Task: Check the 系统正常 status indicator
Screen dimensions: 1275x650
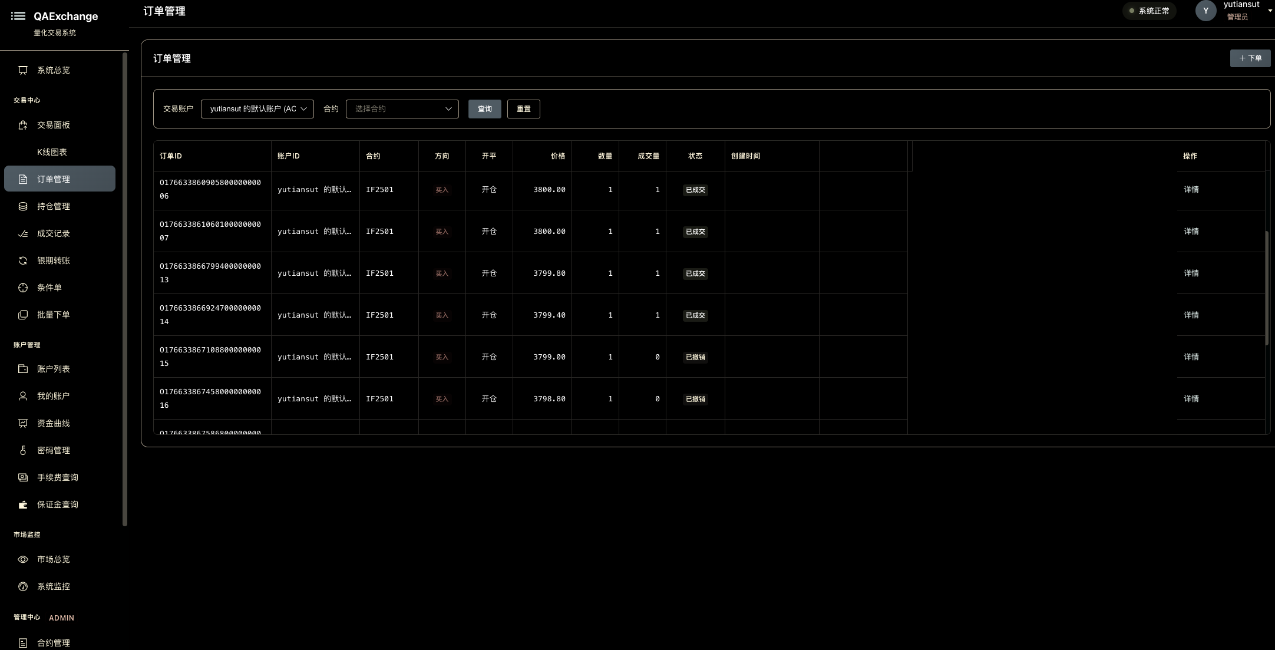Action: pos(1150,11)
